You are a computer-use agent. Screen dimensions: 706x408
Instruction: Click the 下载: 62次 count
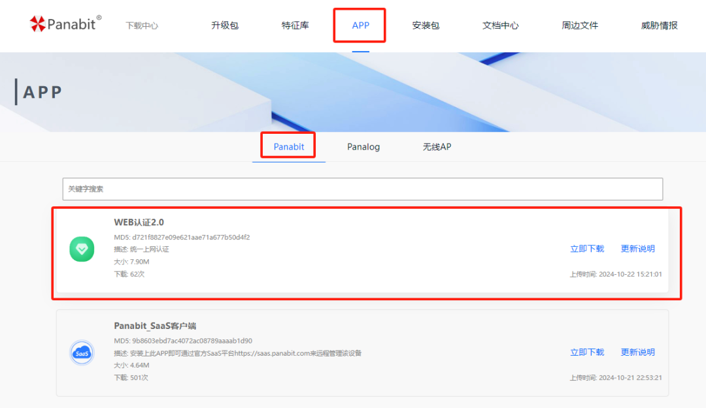[129, 274]
